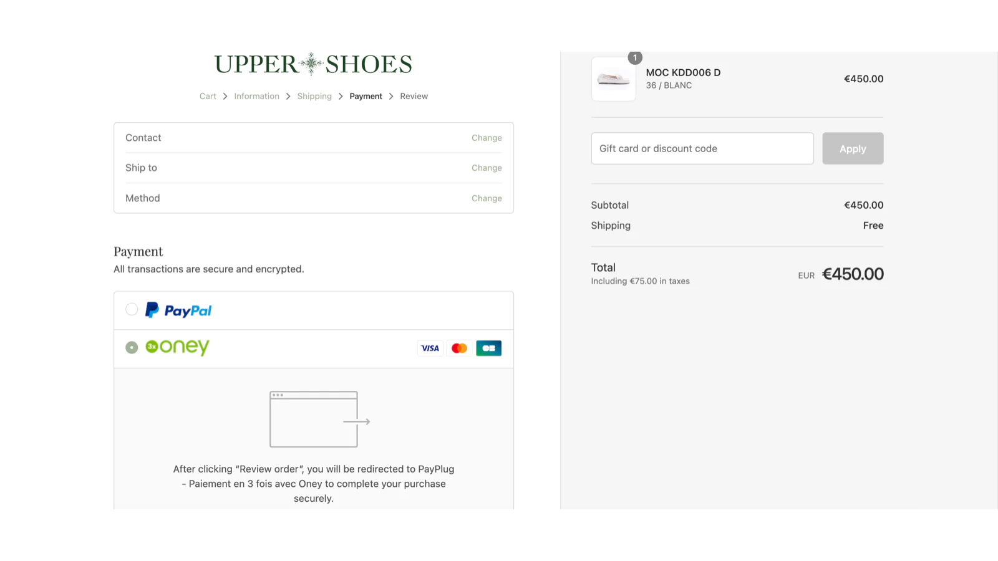
Task: Select PayPal payment radio button
Action: click(132, 310)
